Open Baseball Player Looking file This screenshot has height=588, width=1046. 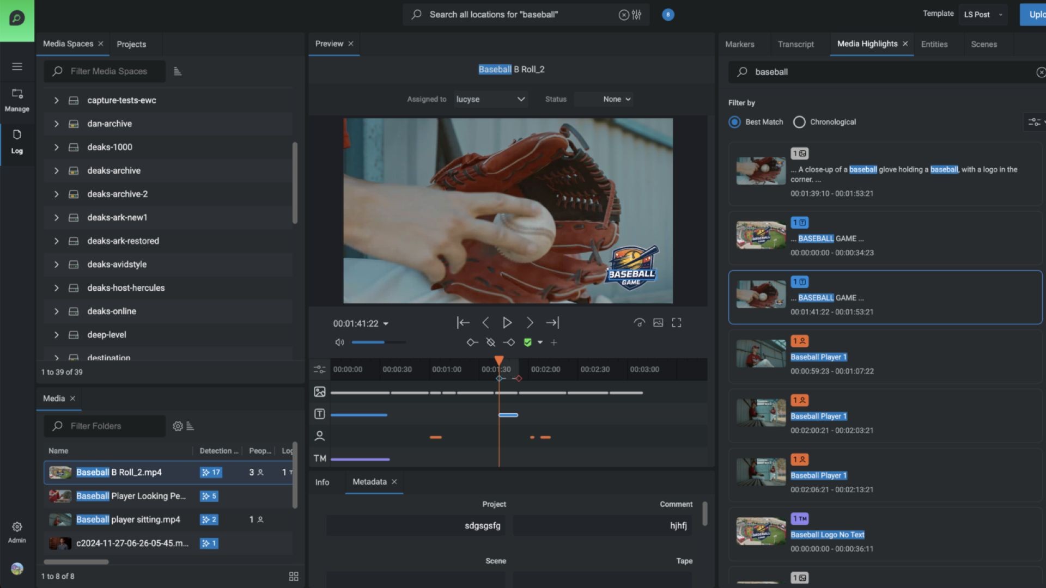coord(131,496)
